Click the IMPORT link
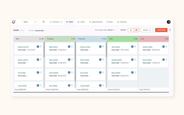This screenshot has height=115, width=184. (123, 30)
